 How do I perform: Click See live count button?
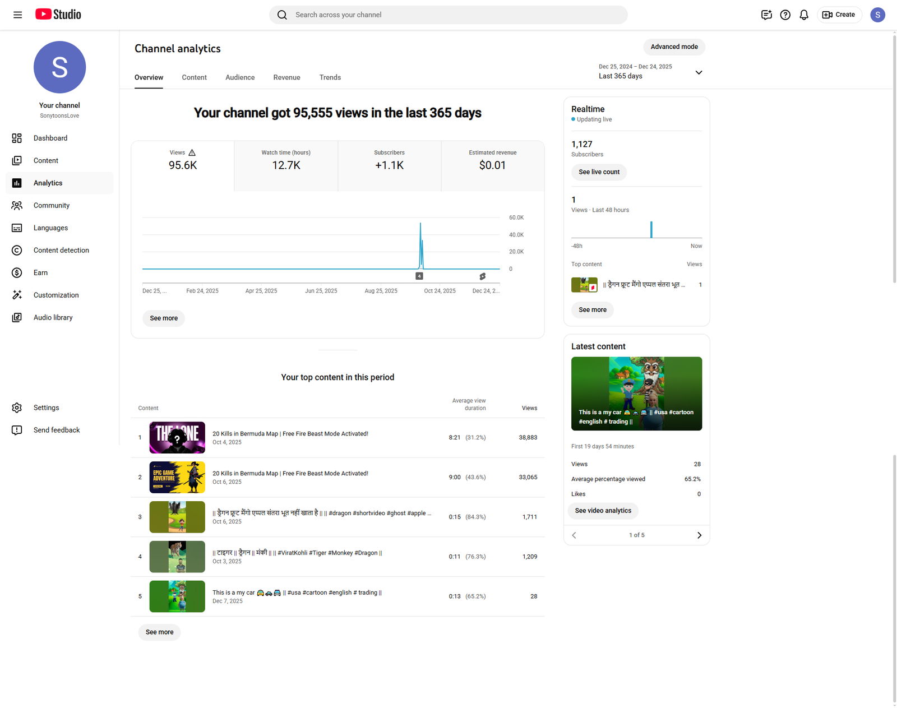tap(599, 172)
